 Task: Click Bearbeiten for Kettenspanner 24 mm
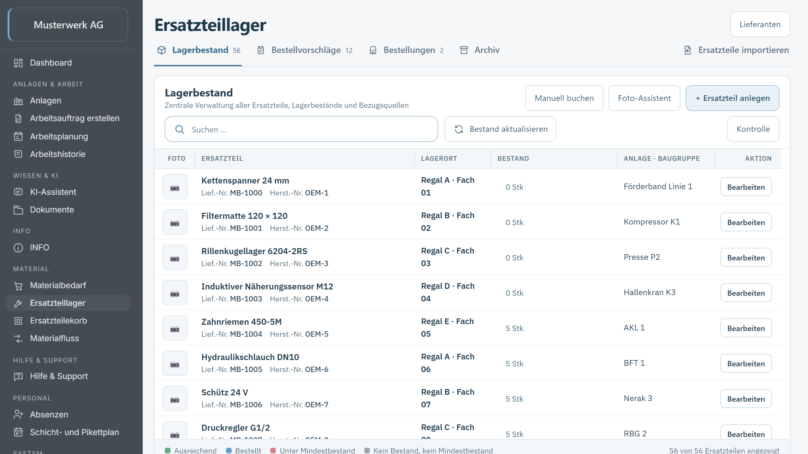pos(746,187)
